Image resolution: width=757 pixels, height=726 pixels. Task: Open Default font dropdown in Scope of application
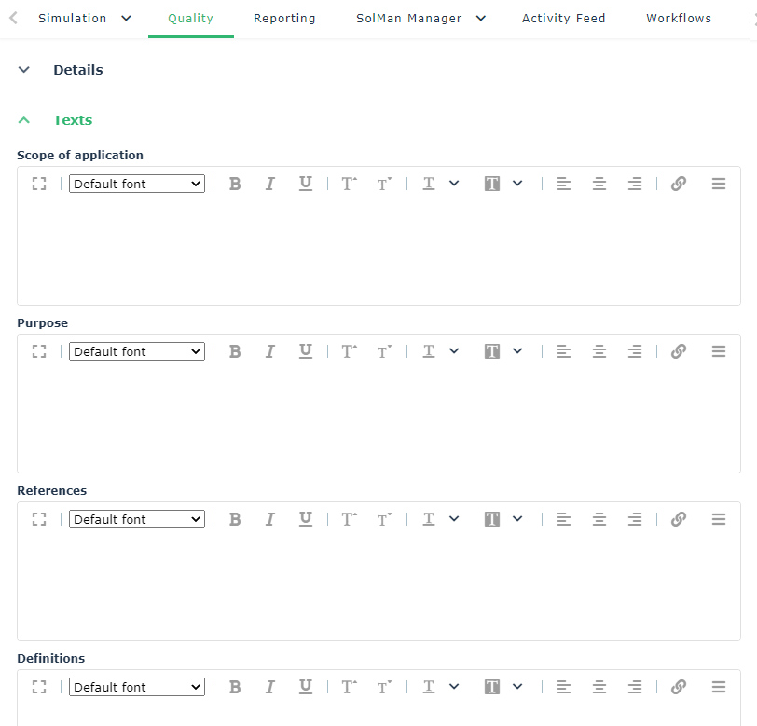click(137, 184)
